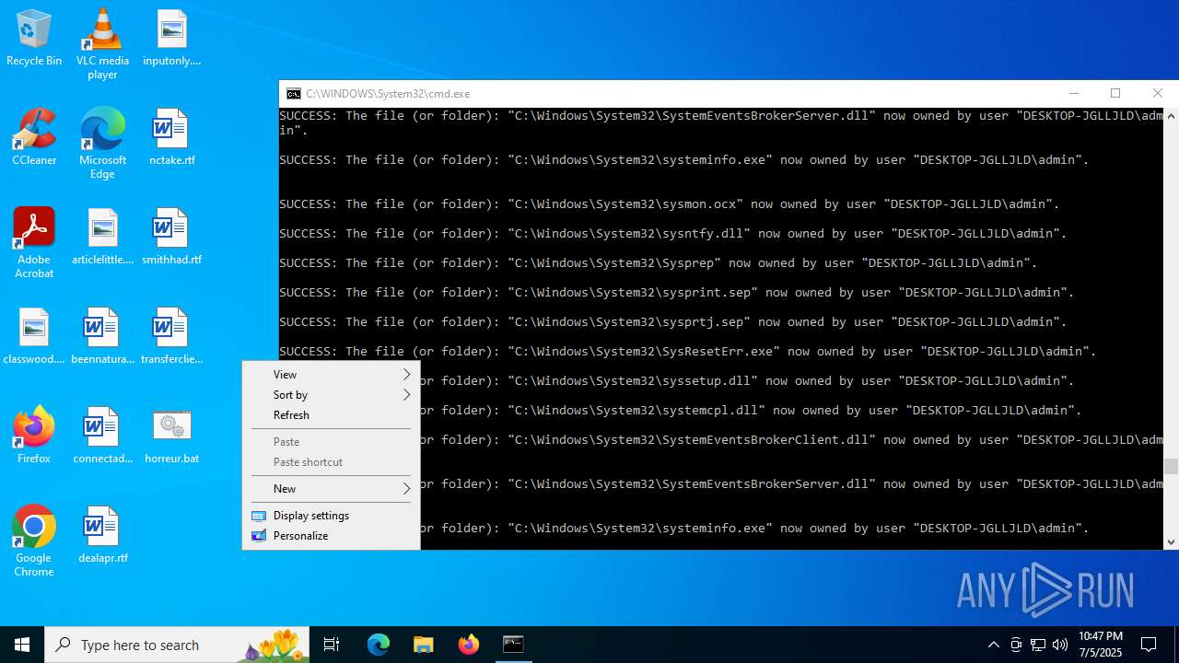Viewport: 1179px width, 663px height.
Task: Select the Google Chrome desktop shortcut
Action: [34, 541]
